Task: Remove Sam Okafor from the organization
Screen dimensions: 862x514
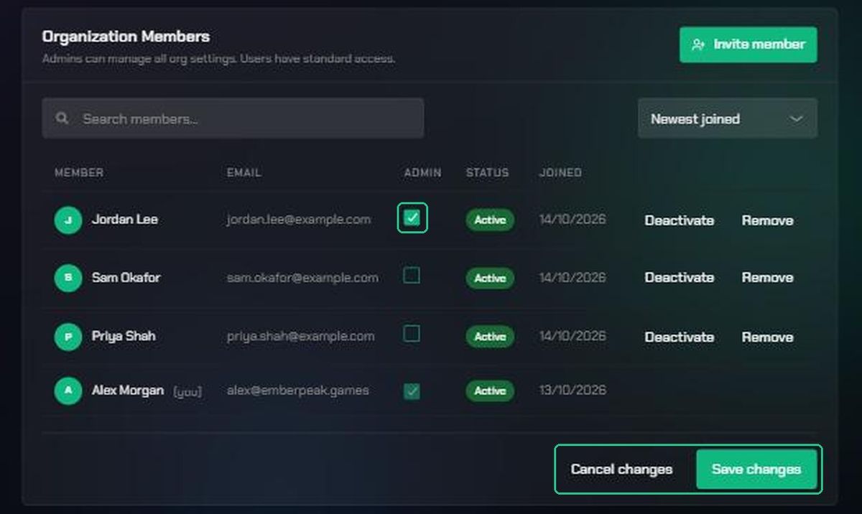Action: (x=767, y=278)
